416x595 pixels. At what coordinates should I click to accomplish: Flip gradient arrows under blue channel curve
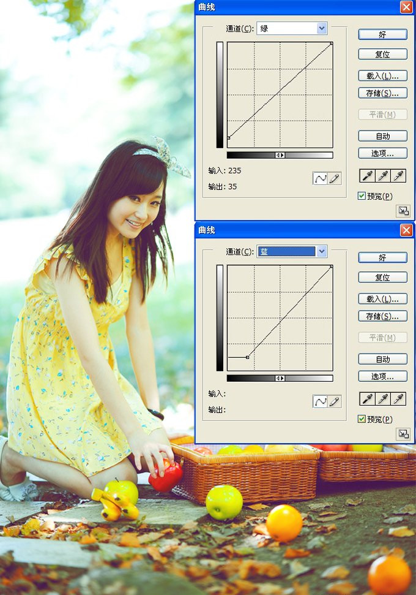(280, 378)
